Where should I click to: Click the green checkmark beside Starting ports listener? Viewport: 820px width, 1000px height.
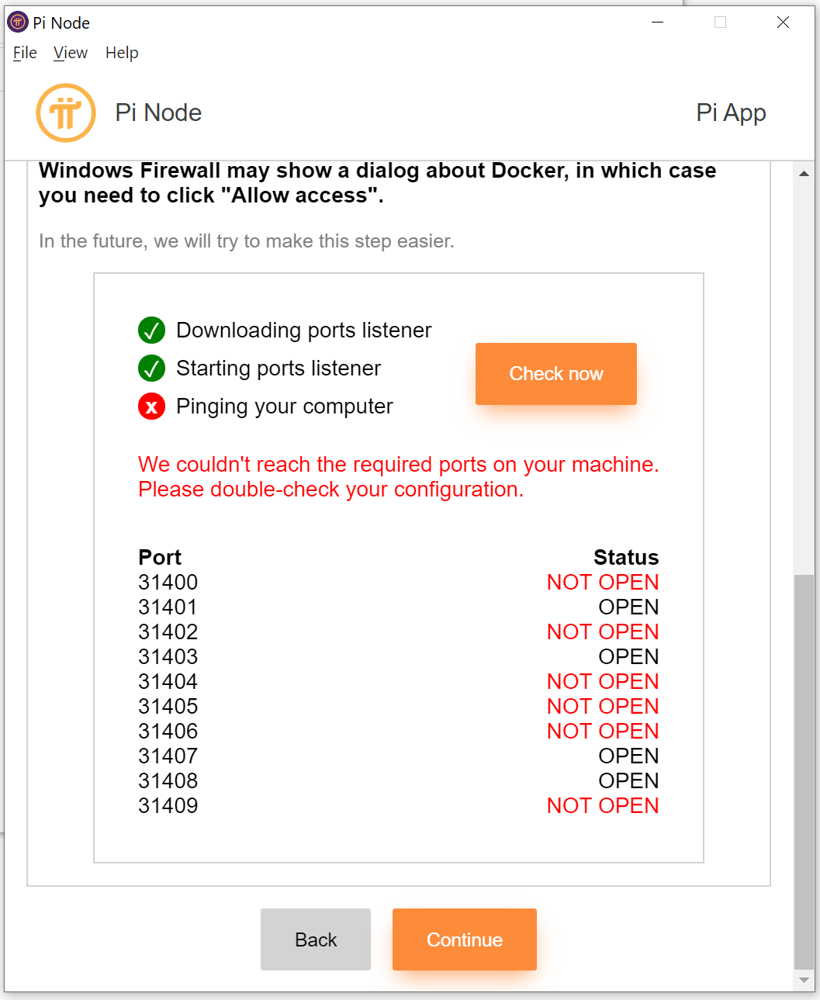click(151, 368)
